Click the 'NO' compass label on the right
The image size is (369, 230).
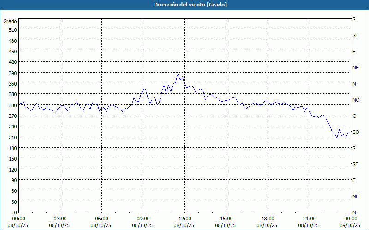[356, 100]
